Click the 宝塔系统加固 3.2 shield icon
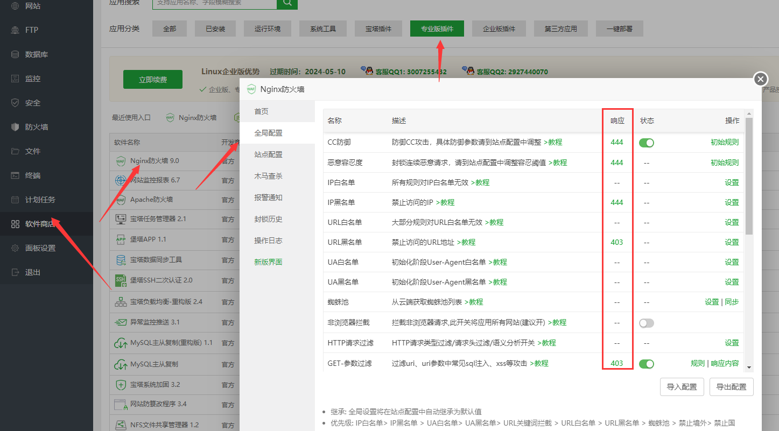This screenshot has height=431, width=779. coord(120,385)
